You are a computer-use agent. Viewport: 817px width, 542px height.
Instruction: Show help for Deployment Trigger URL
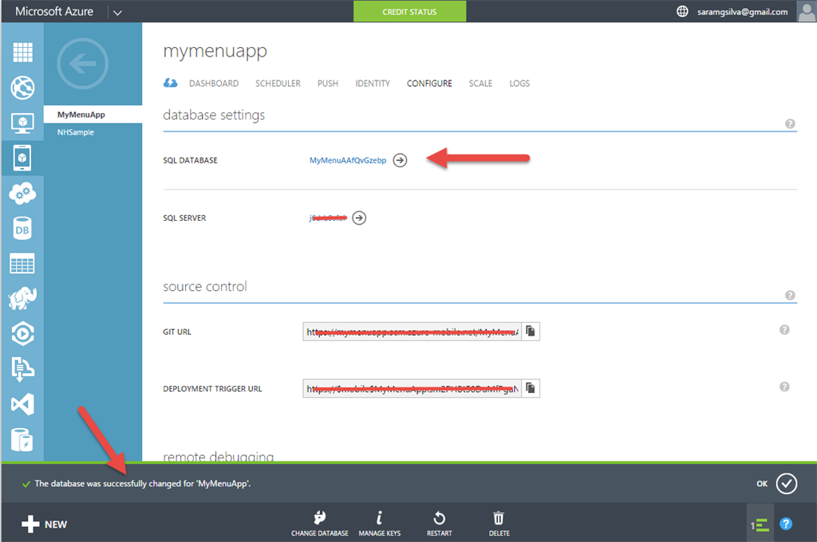pos(784,387)
